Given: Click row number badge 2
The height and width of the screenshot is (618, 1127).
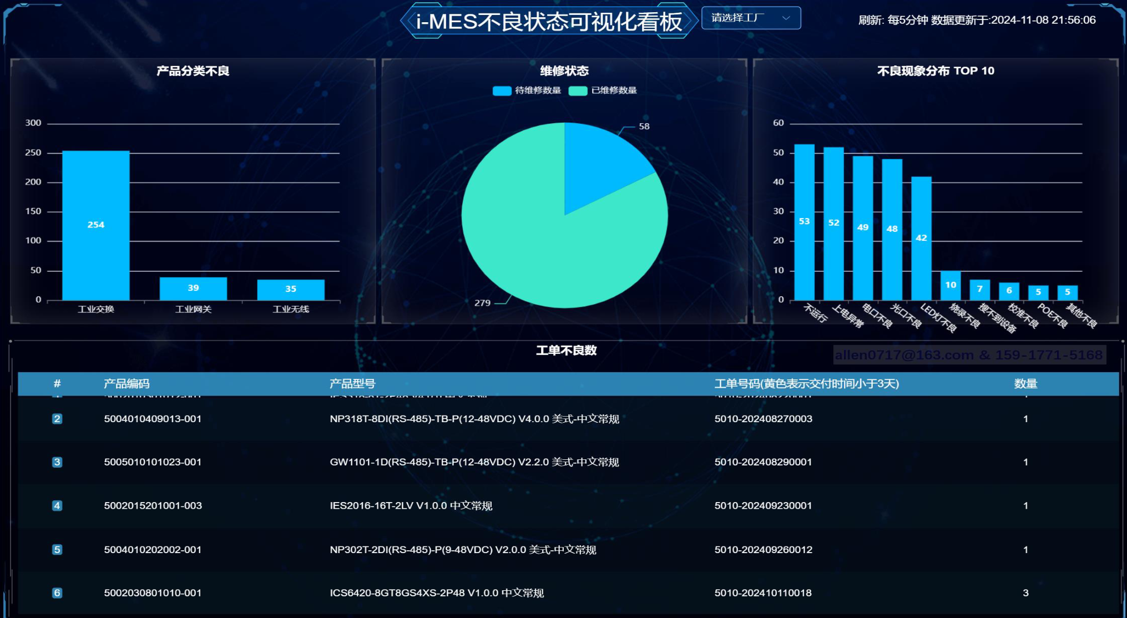Looking at the screenshot, I should point(57,419).
